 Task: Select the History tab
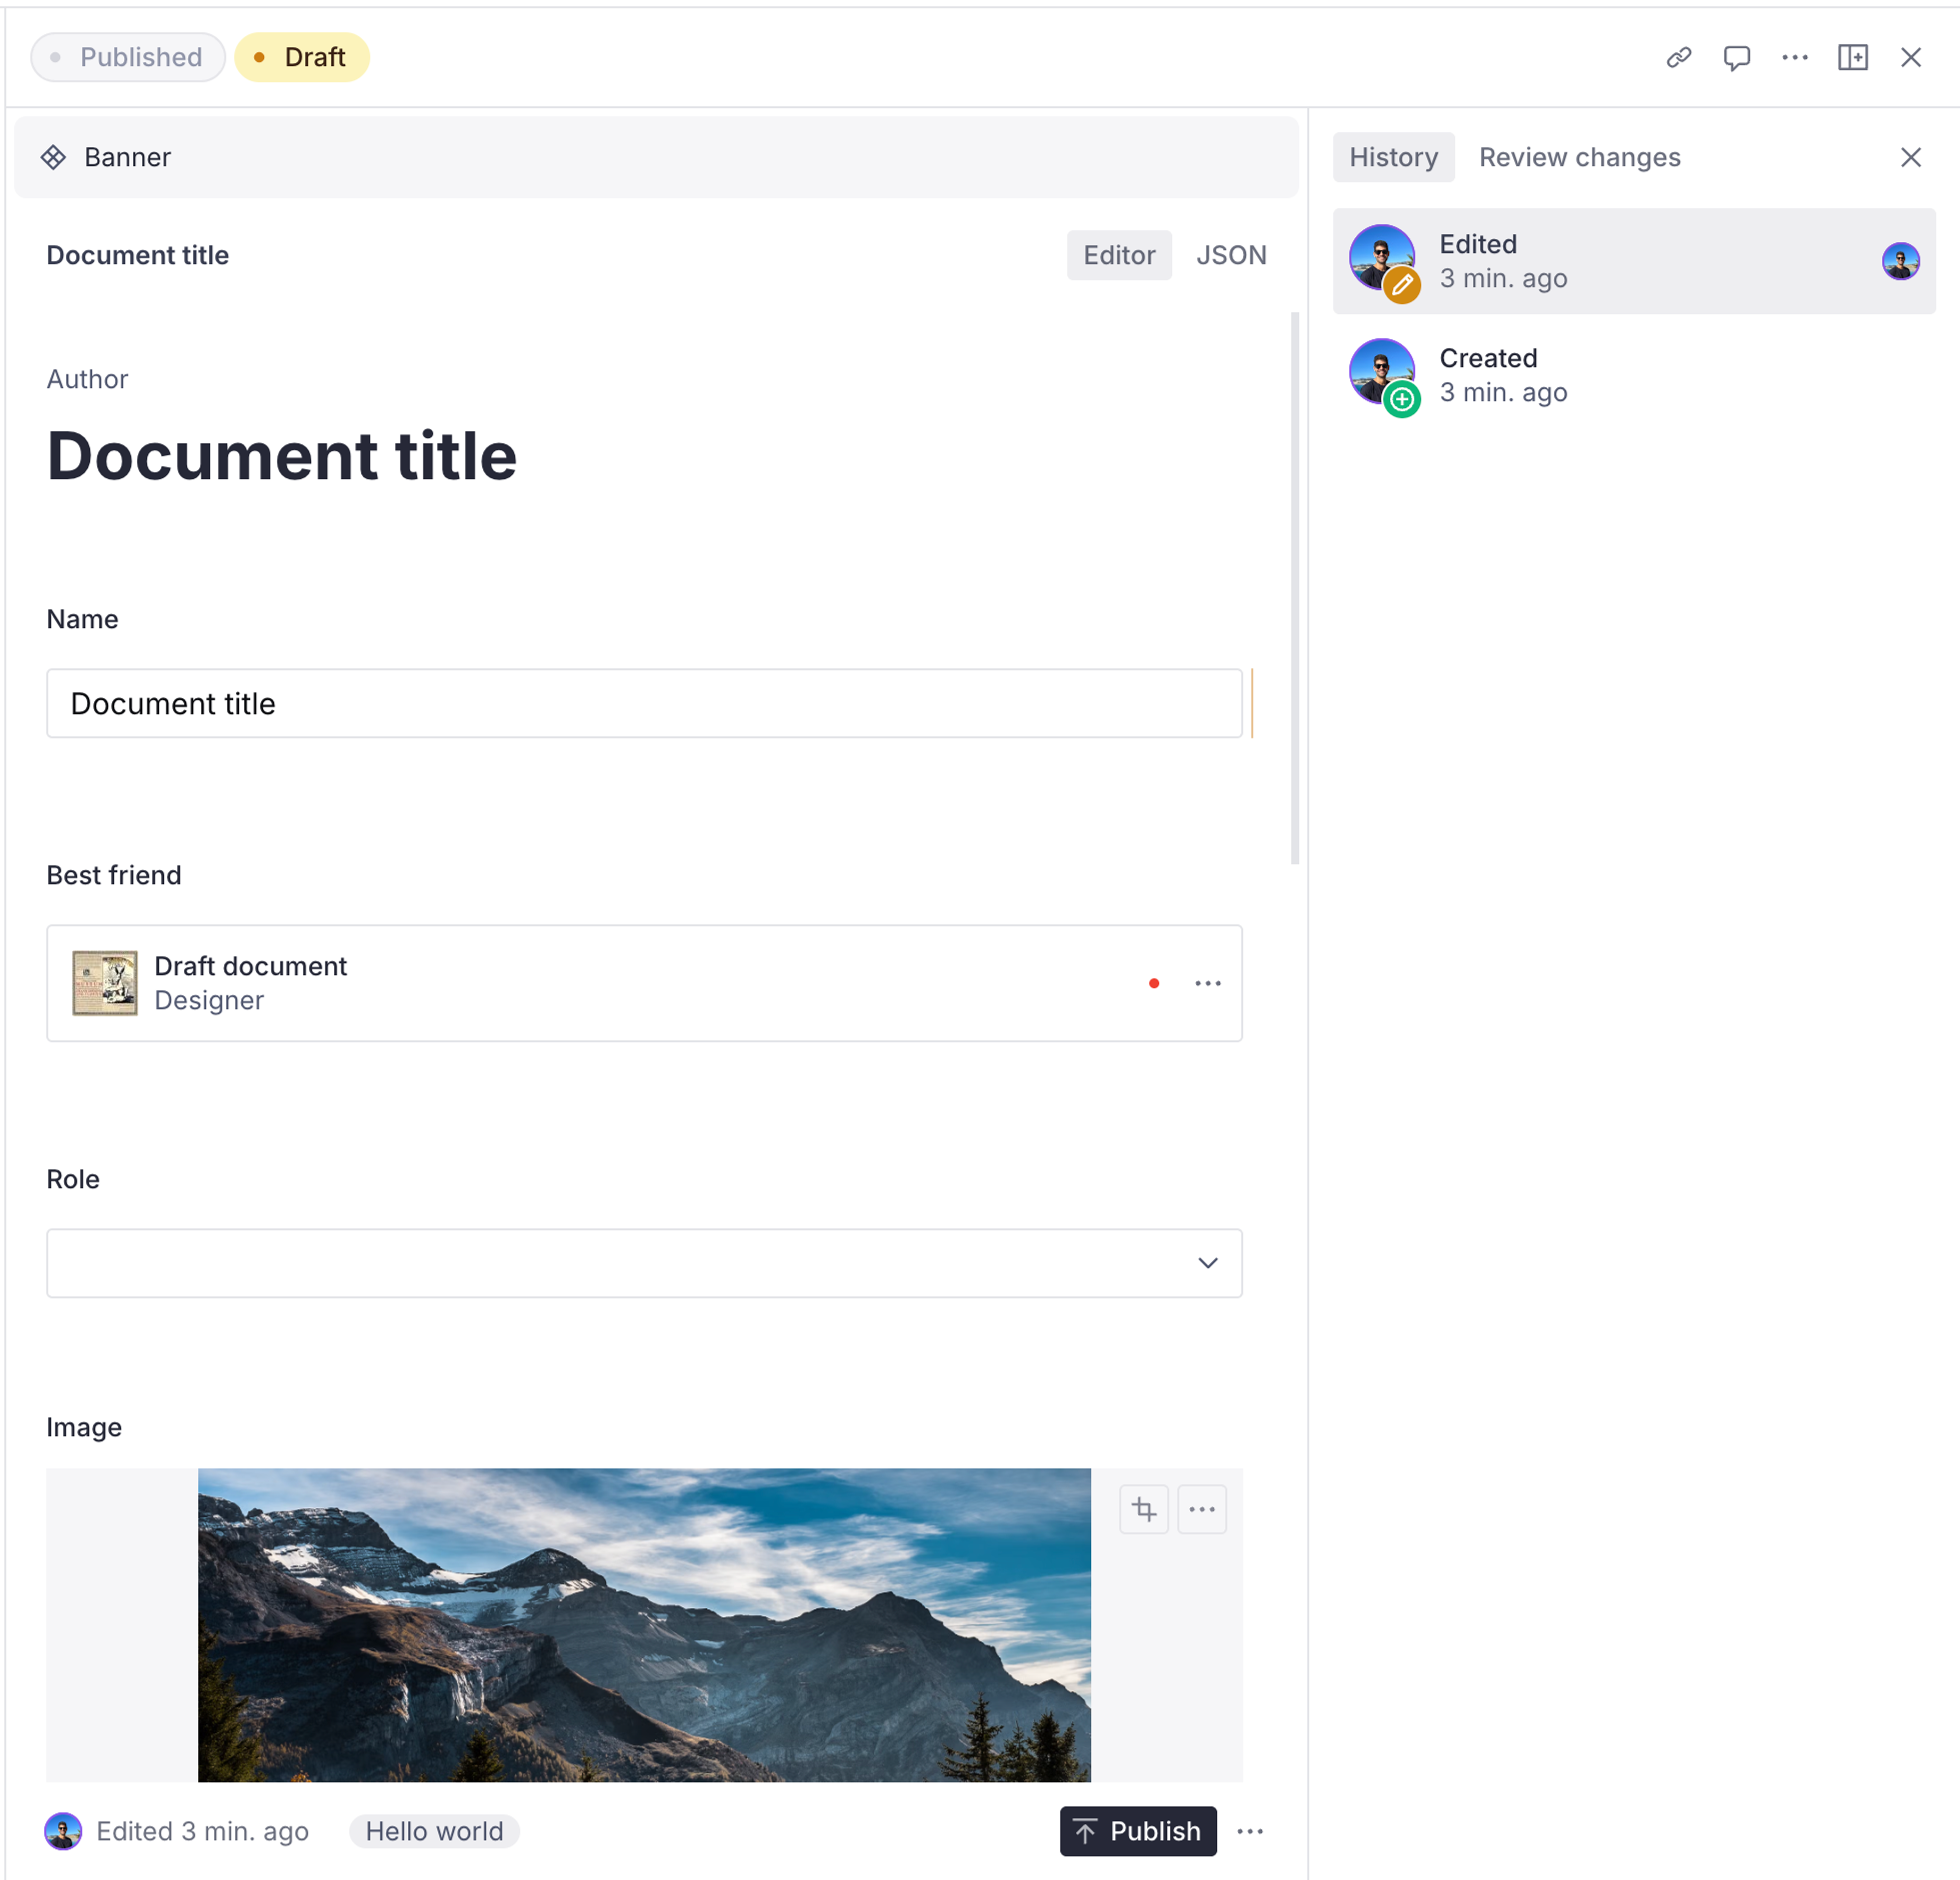(1393, 157)
